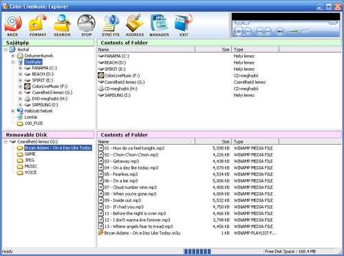Screen dimensions: 344x256
Task: Collapse the Asztal tree node
Action: click(x=6, y=49)
